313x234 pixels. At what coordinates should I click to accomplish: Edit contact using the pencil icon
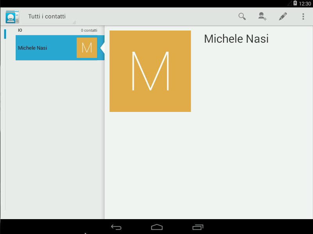click(282, 16)
